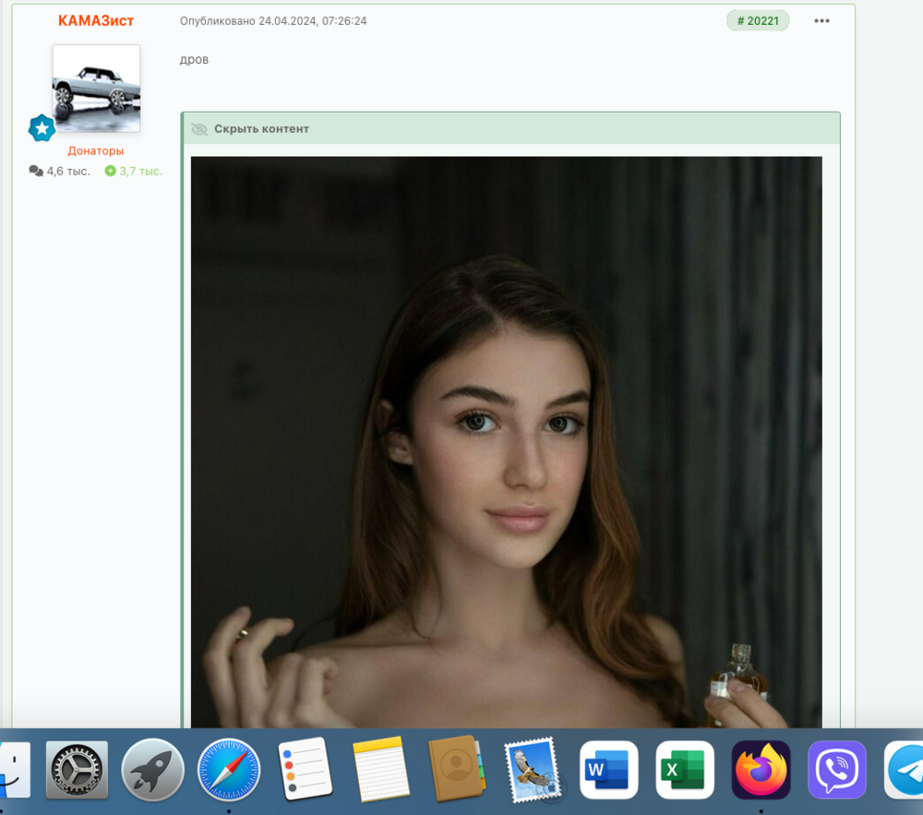Open the publication date timestamp link
Screen dimensions: 923x815
273,21
